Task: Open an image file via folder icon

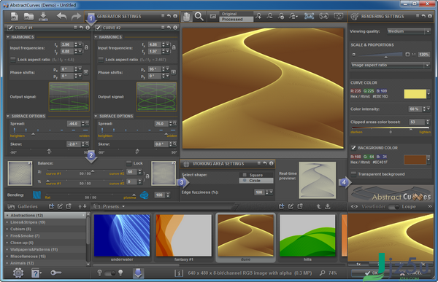Action: click(28, 17)
